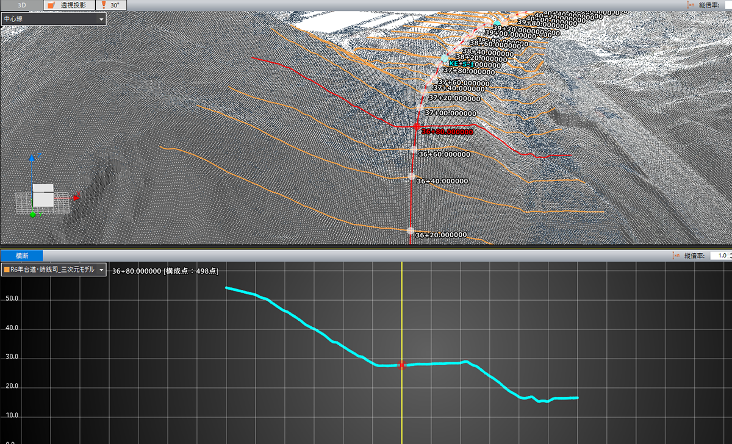The image size is (732, 444).
Task: Toggle the 3D view mode button
Action: [21, 5]
